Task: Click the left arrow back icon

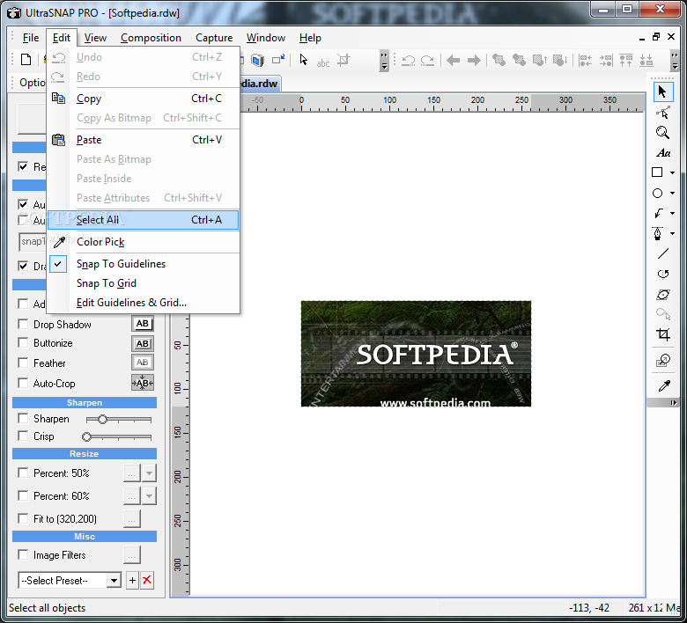Action: [454, 60]
